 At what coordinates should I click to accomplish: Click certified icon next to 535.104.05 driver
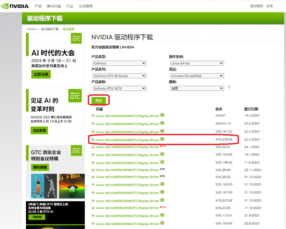click(x=162, y=223)
